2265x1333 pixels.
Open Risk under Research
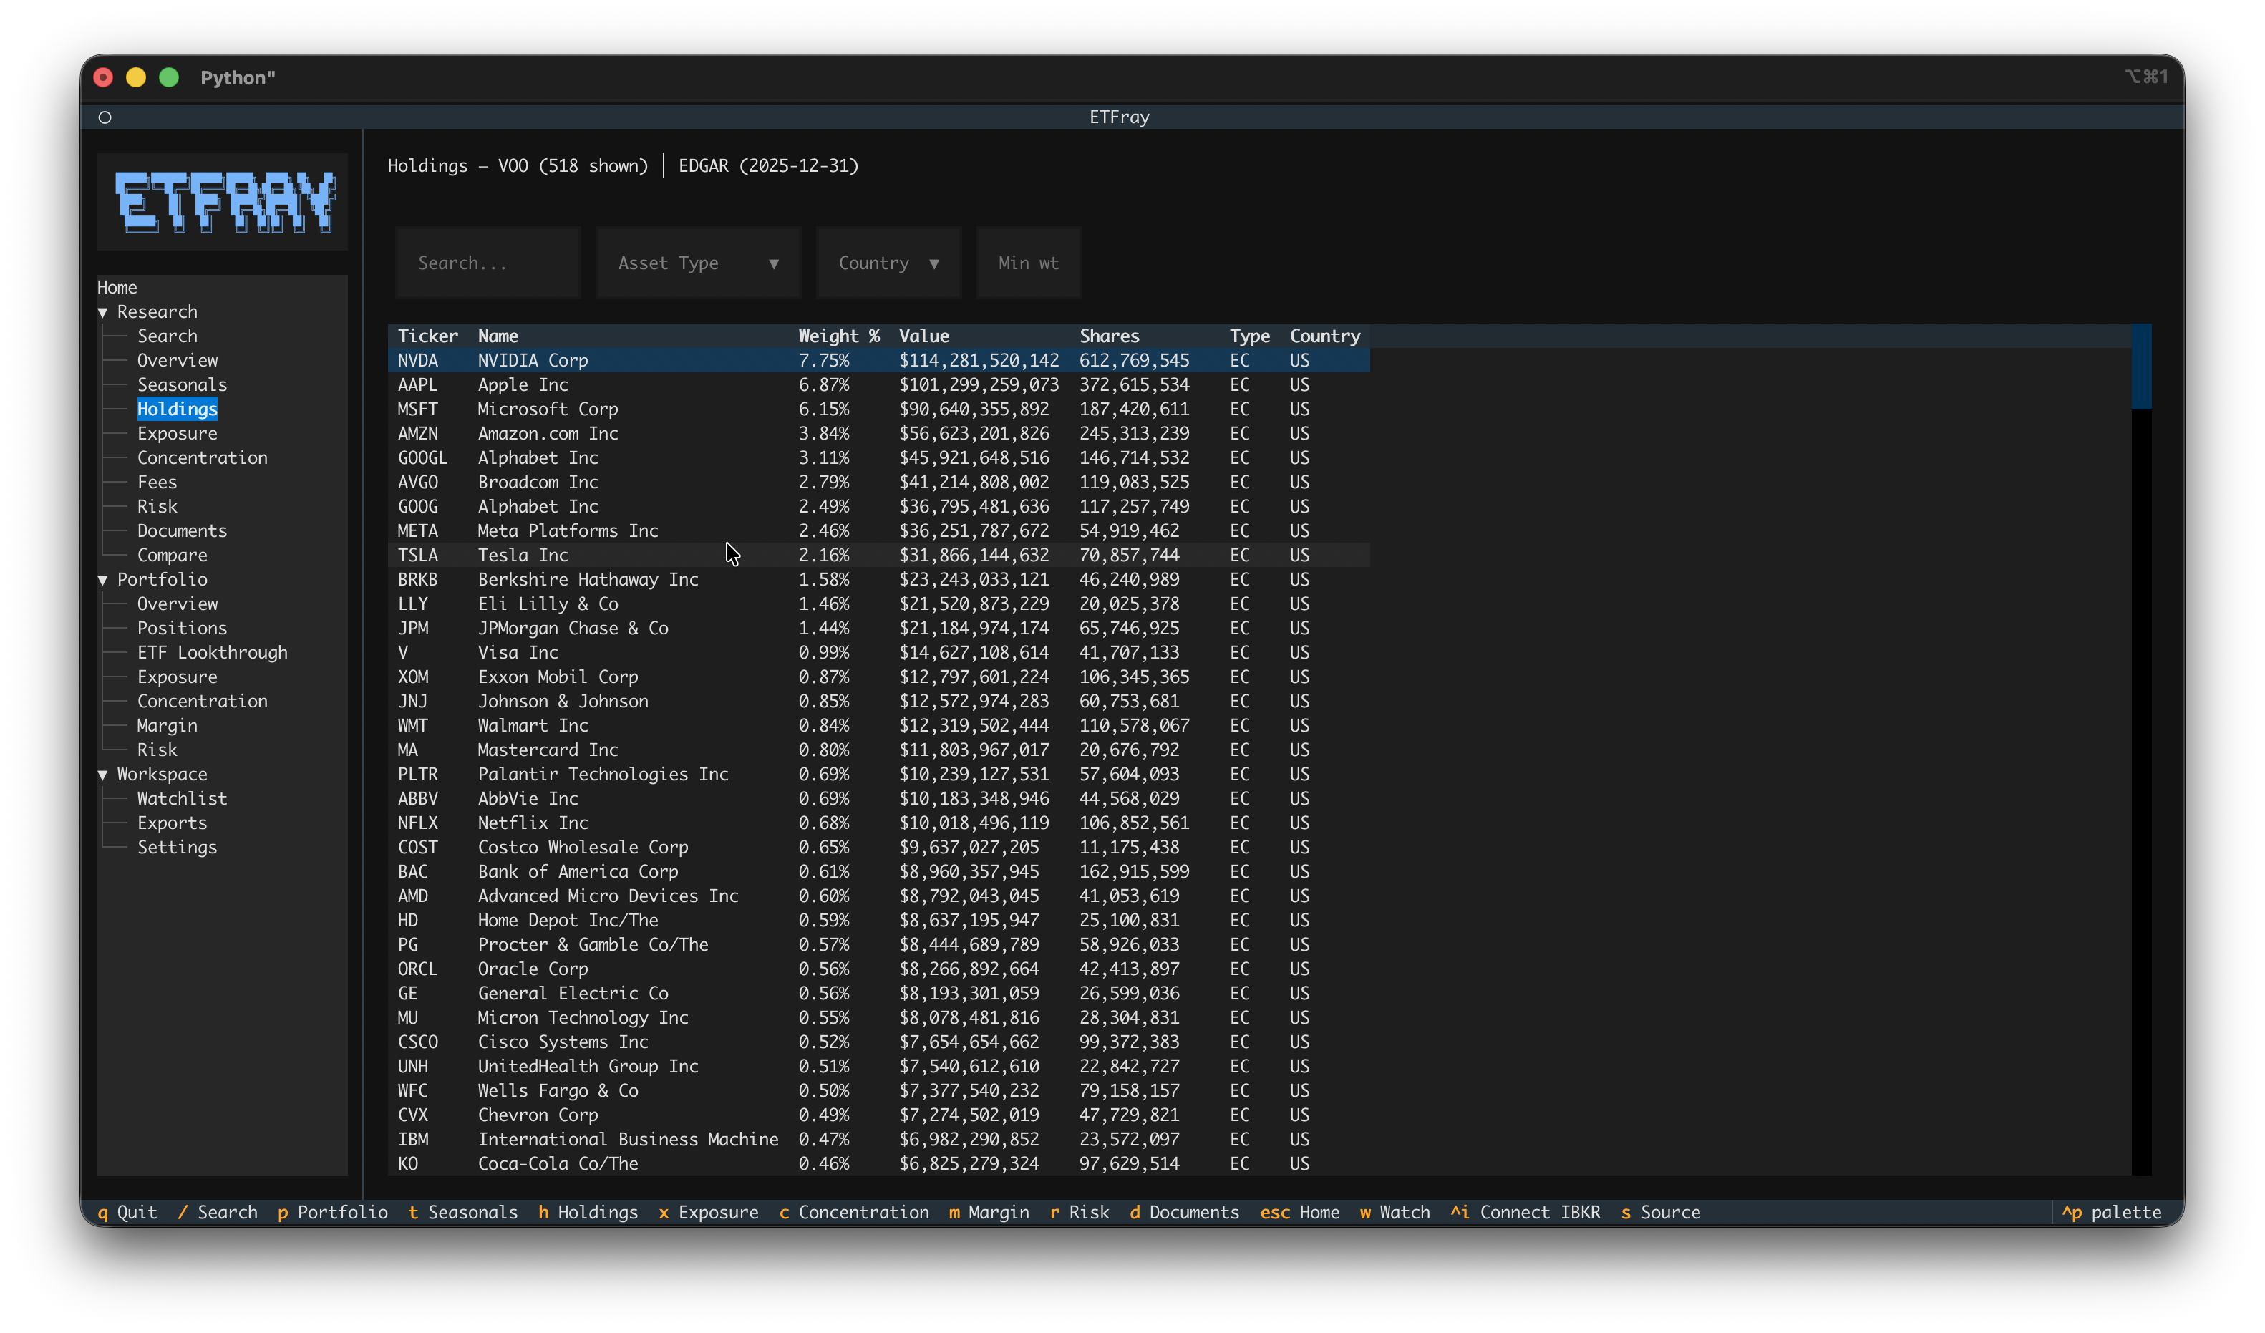156,506
